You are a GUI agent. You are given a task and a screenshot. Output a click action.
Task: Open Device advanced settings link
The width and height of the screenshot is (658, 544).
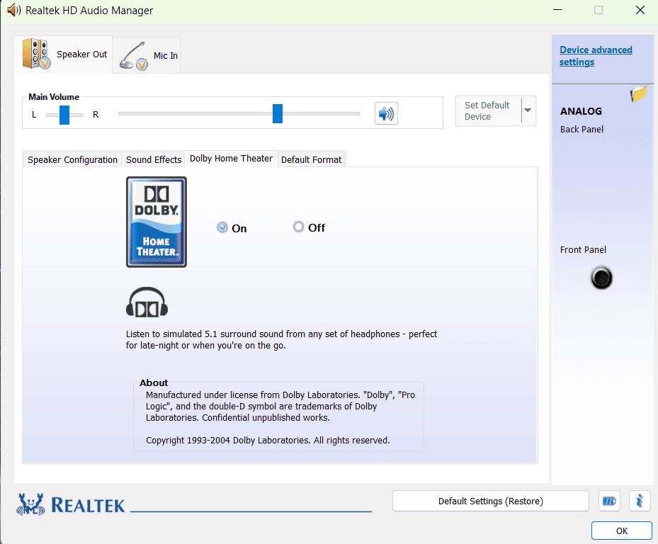pos(596,56)
